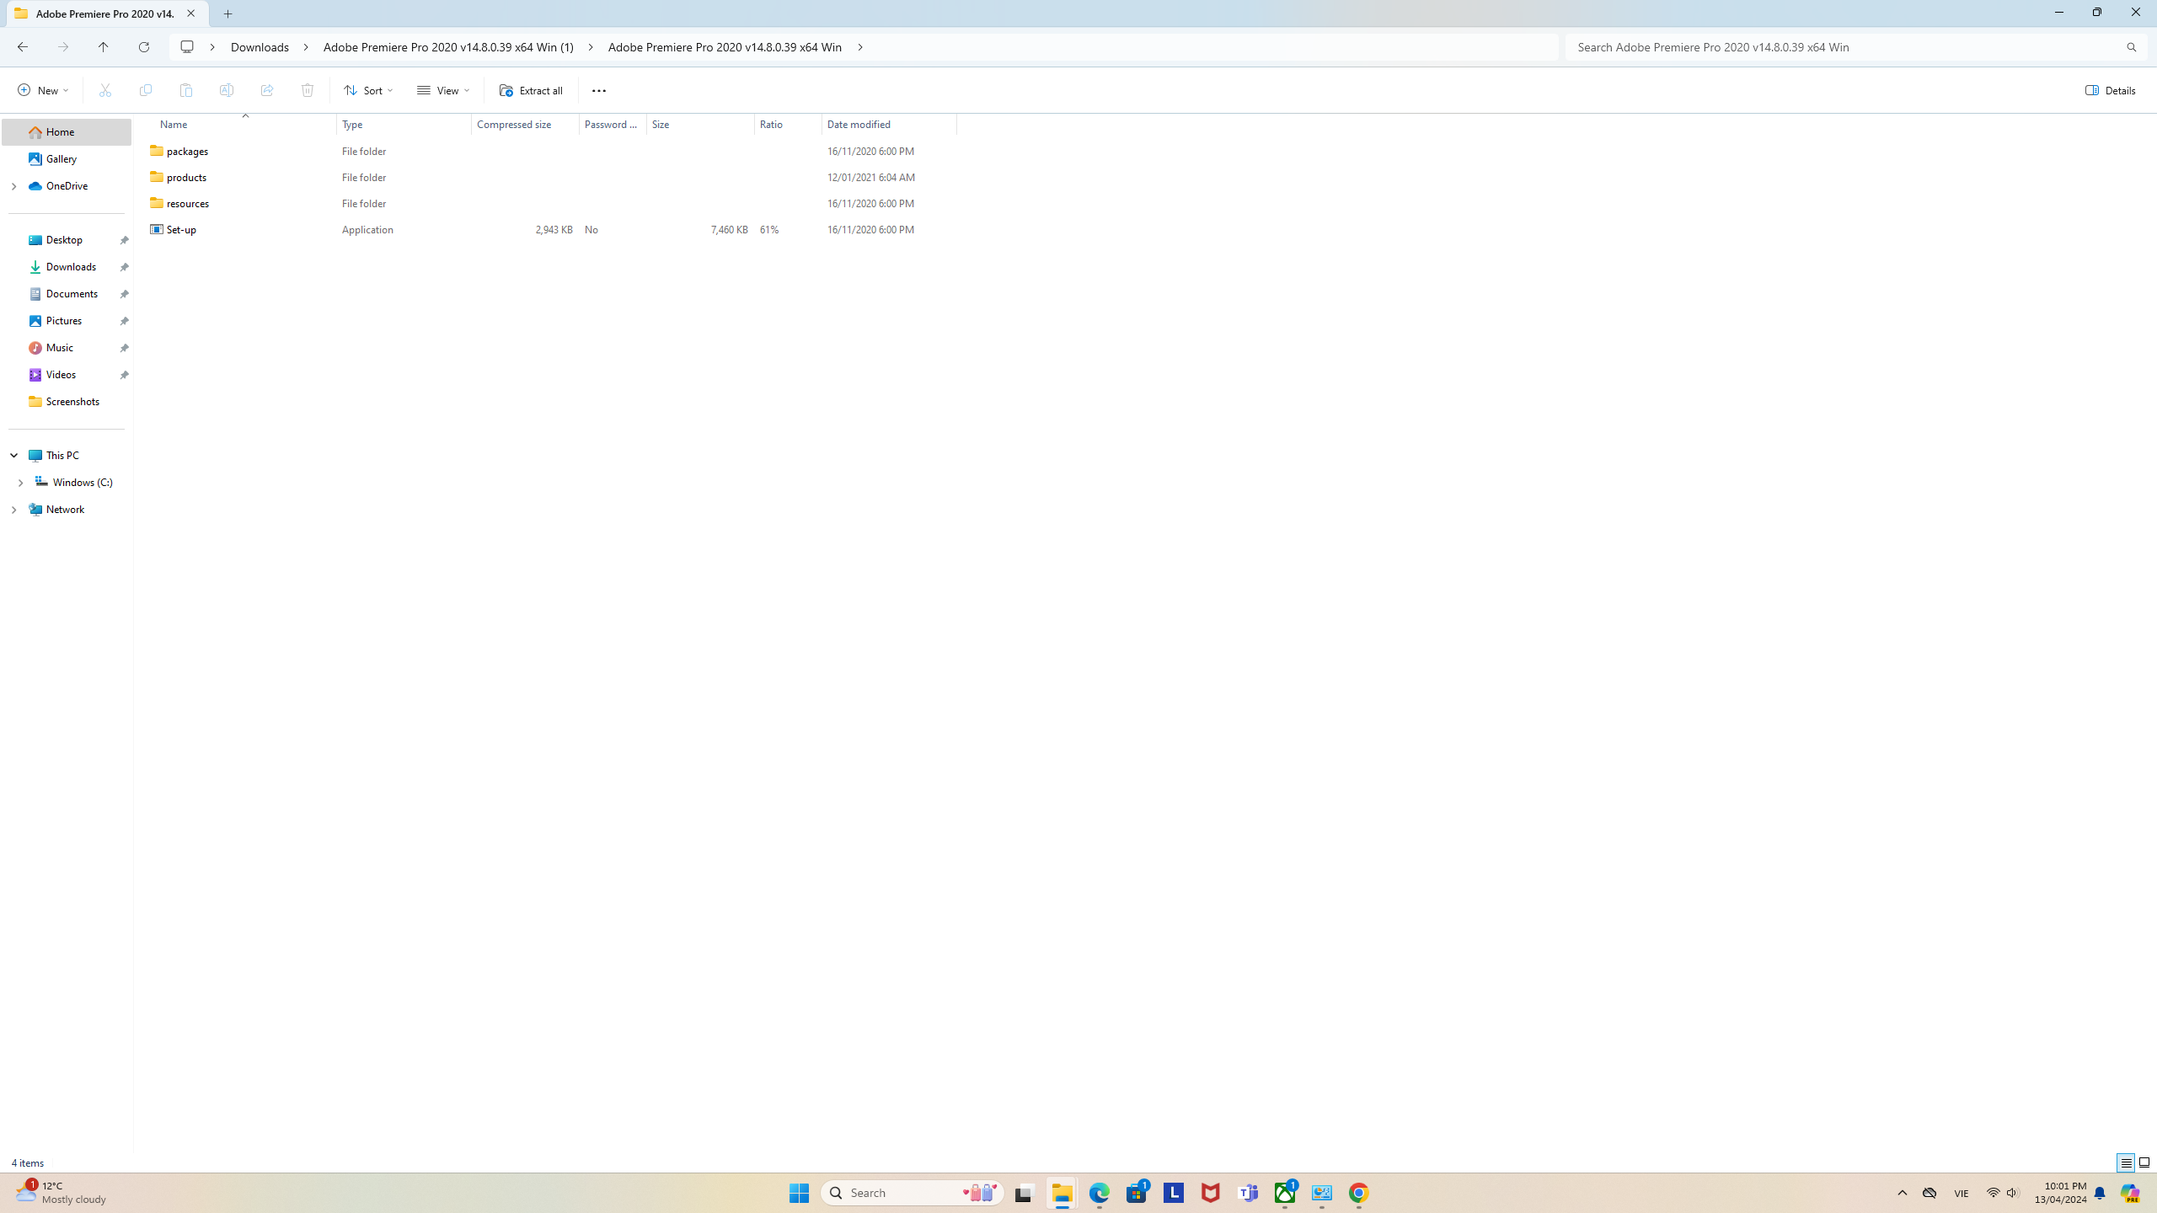Viewport: 2157px width, 1213px height.
Task: Switch to large thumbnails view in status bar
Action: tap(2144, 1163)
